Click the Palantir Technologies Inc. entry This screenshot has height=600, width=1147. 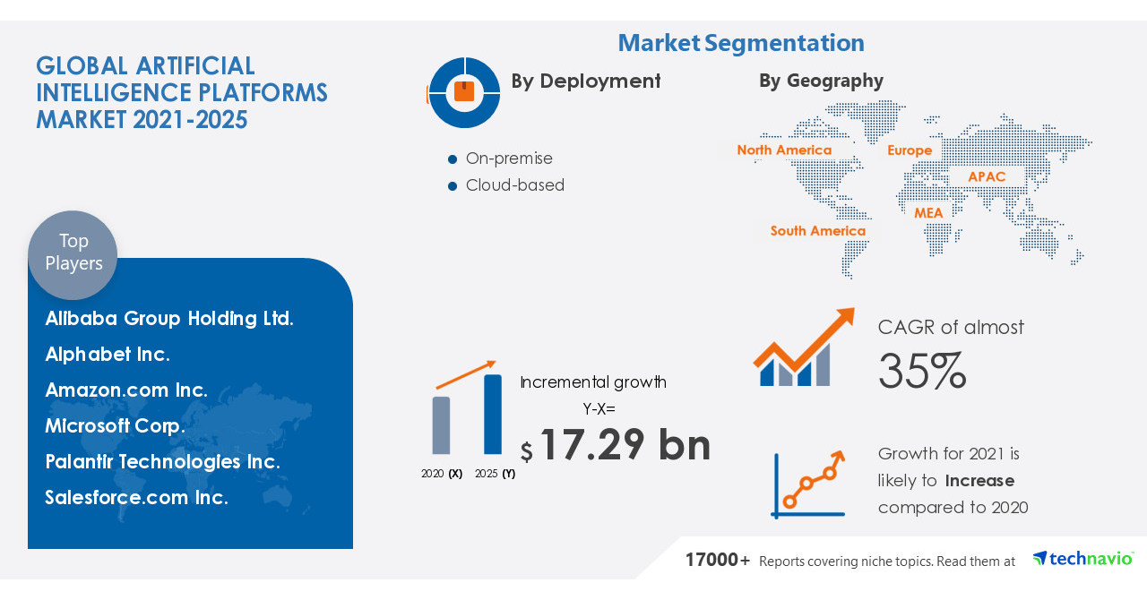(x=162, y=462)
